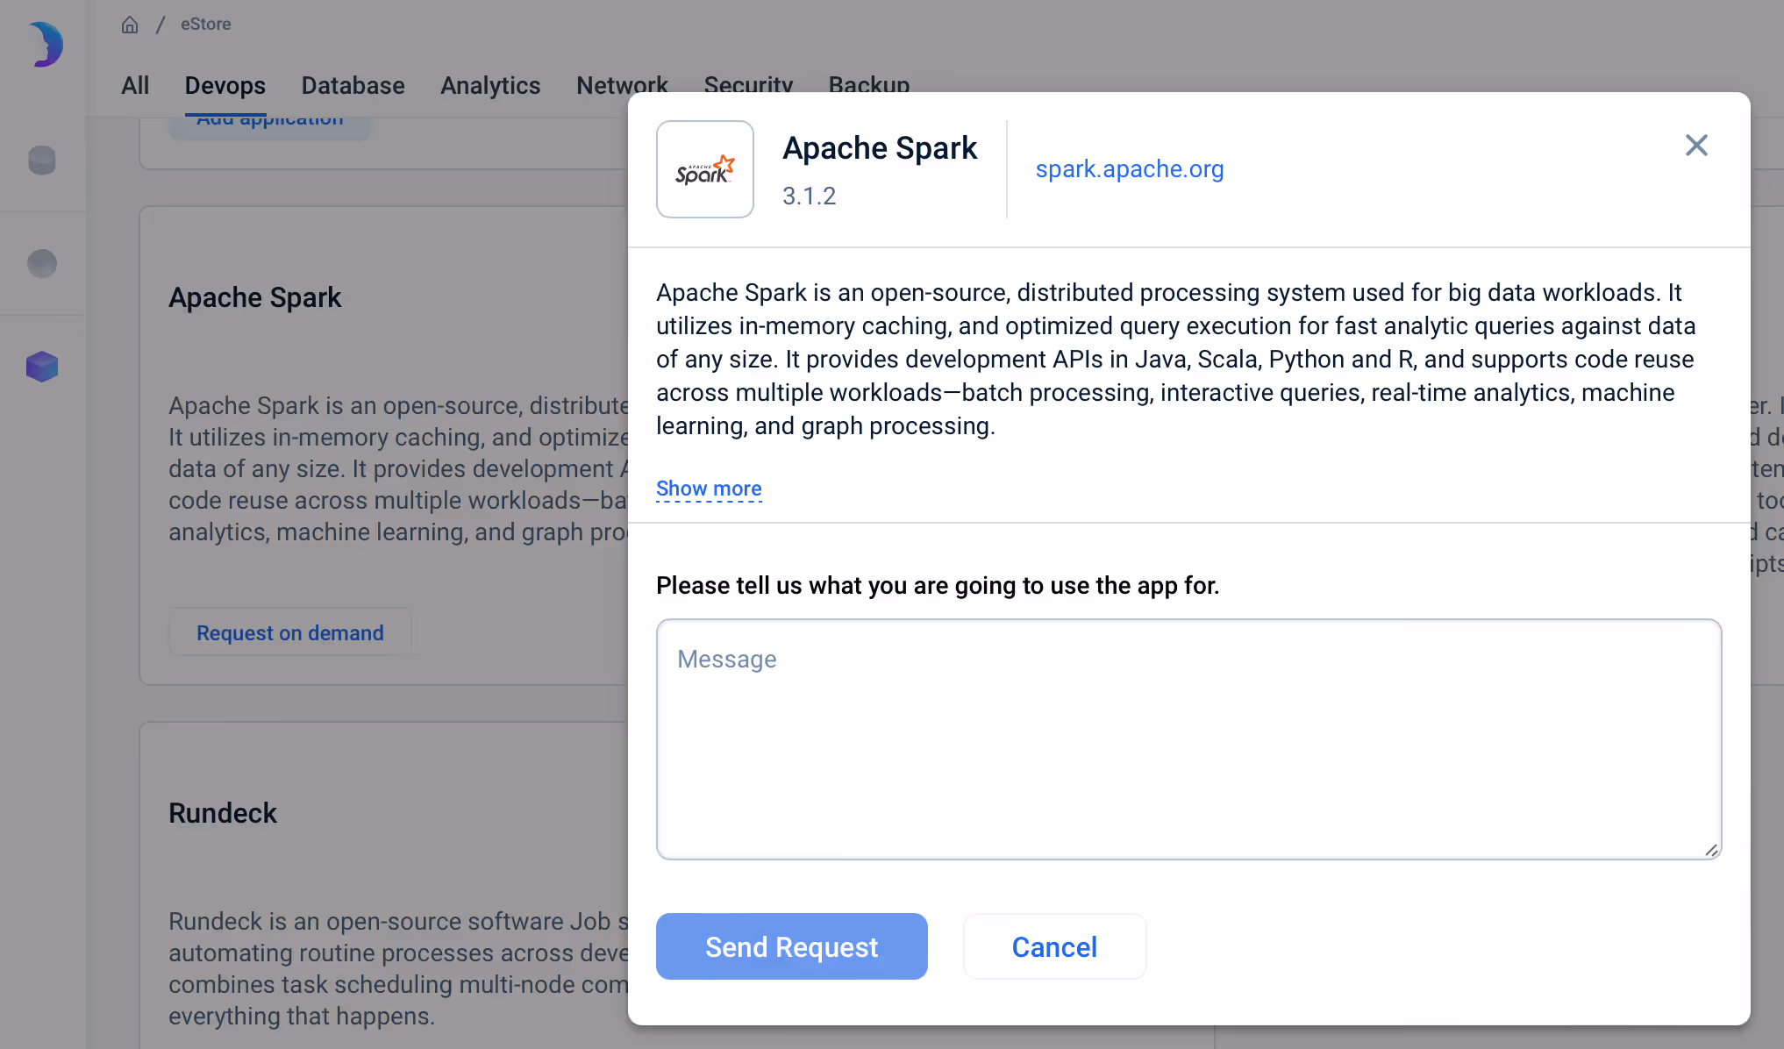Viewport: 1784px width, 1049px height.
Task: View the All applications tab
Action: point(135,85)
